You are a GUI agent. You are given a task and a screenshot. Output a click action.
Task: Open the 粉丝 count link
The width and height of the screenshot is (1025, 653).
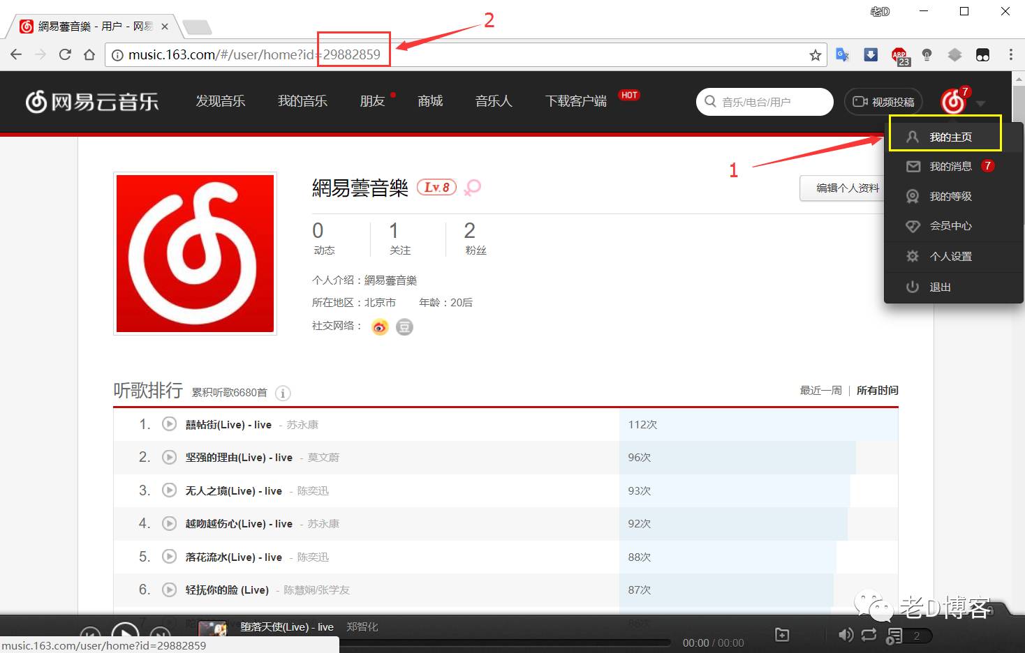(x=475, y=239)
